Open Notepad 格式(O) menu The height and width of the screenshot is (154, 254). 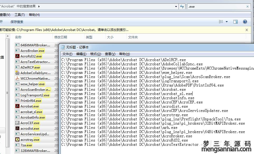point(95,54)
